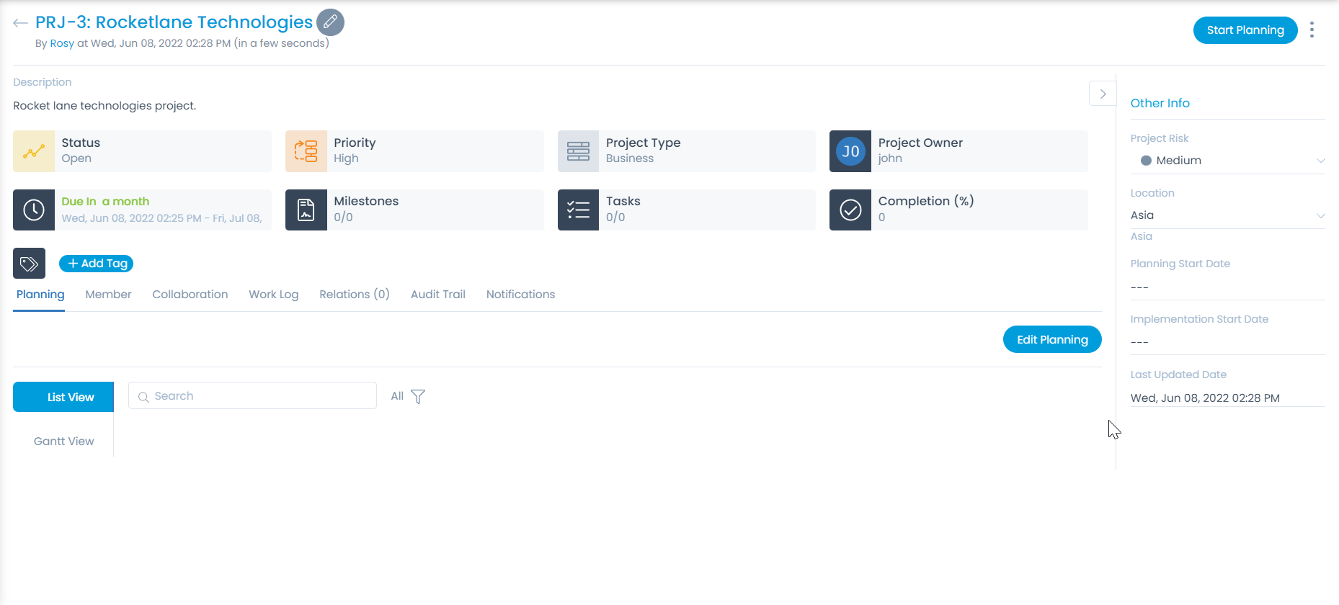Collapse the Other Info side panel chevron
Image resolution: width=1339 pixels, height=605 pixels.
(x=1103, y=94)
